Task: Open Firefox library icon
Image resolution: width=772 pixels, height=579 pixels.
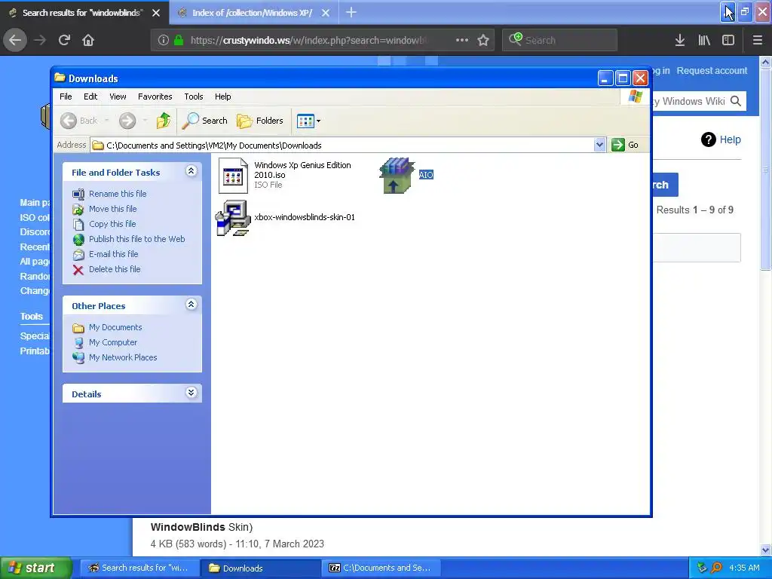Action: coord(704,41)
